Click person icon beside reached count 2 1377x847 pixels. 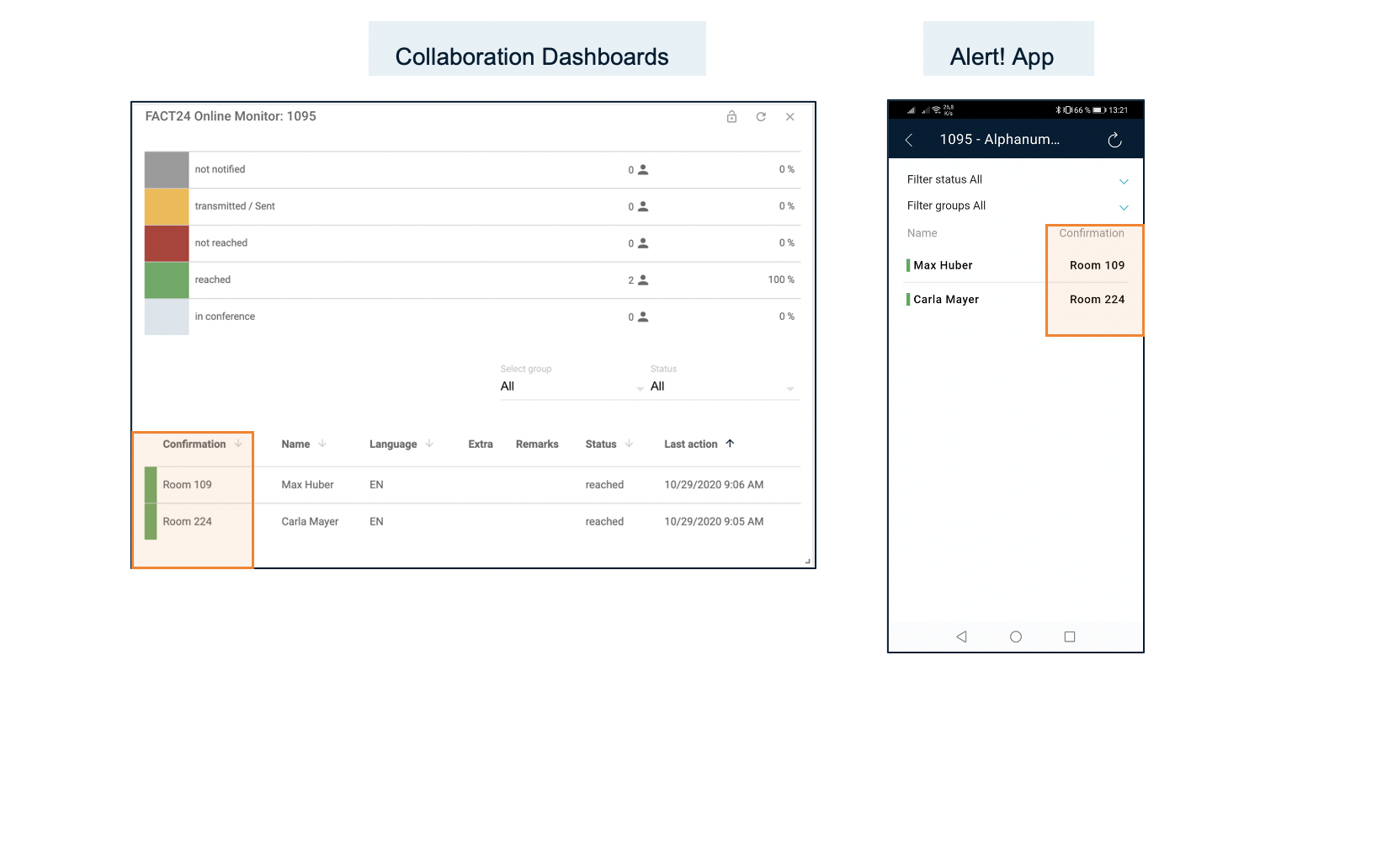pos(643,280)
